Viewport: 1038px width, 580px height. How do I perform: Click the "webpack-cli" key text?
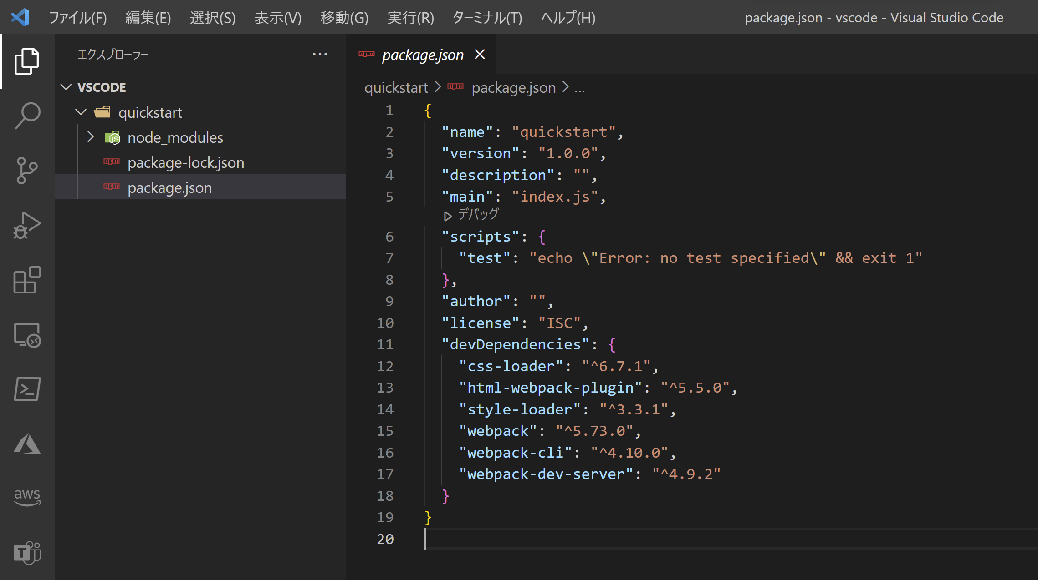point(516,453)
